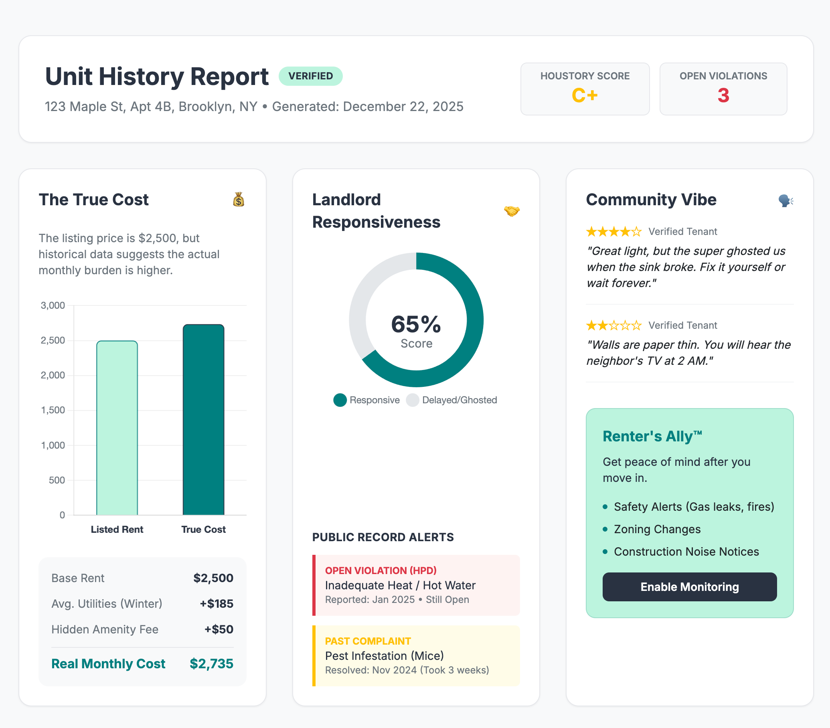
Task: Click the Hidden Amenity Fee row
Action: point(142,629)
